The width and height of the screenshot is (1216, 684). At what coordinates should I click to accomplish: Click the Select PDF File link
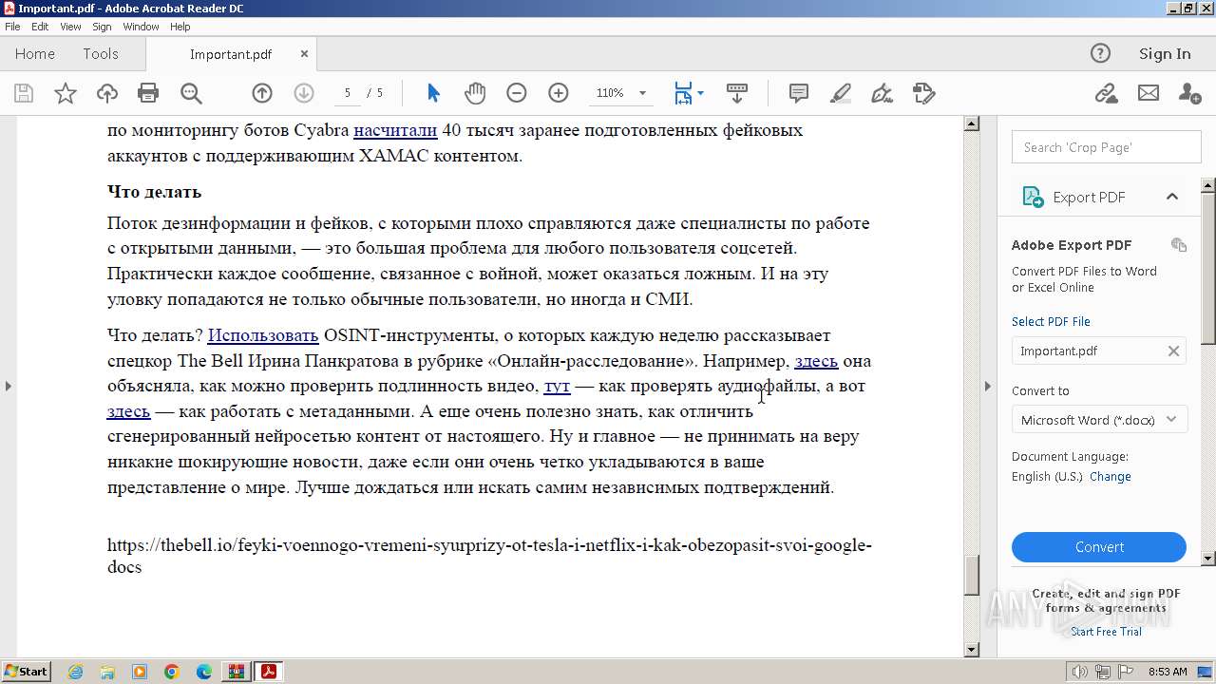(x=1051, y=321)
